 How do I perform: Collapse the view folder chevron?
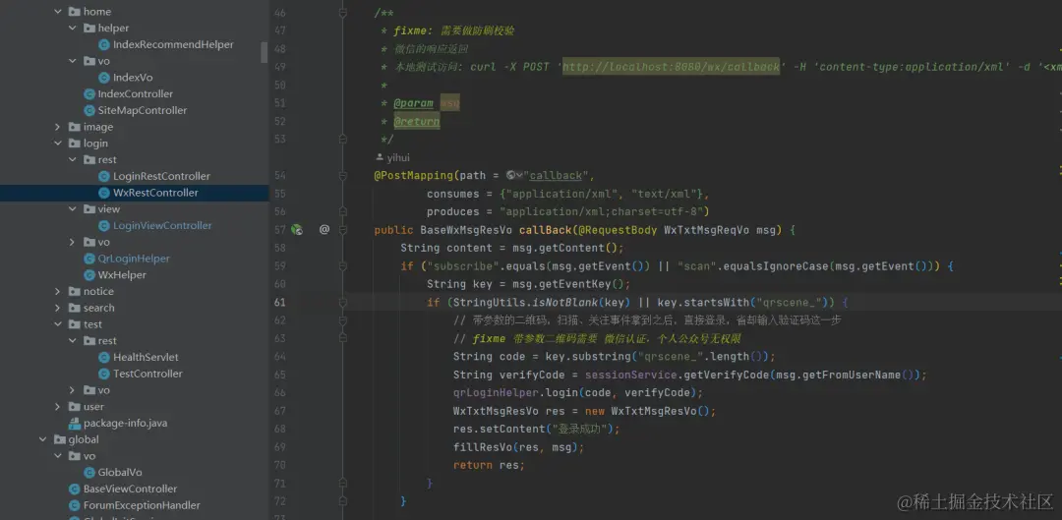coord(73,209)
